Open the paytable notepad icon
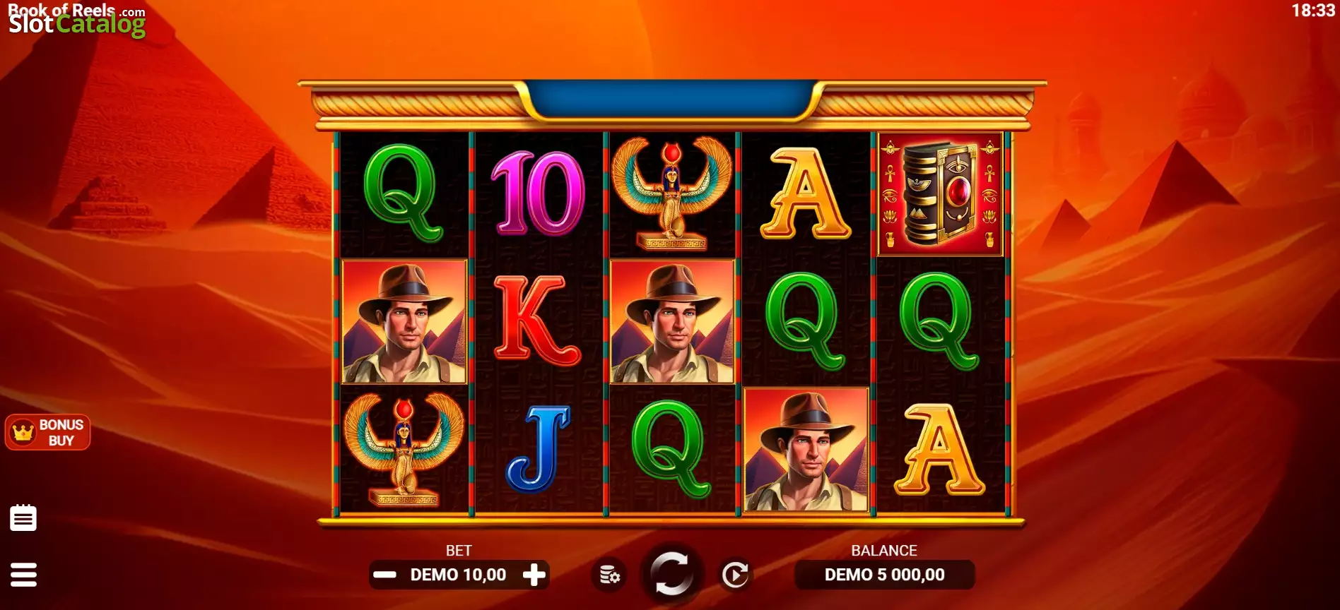Image resolution: width=1340 pixels, height=610 pixels. click(x=23, y=518)
